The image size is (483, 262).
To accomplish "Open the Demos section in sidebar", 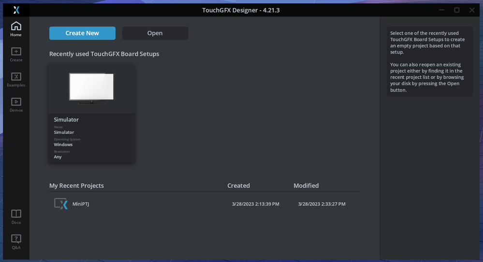I will pos(16,105).
